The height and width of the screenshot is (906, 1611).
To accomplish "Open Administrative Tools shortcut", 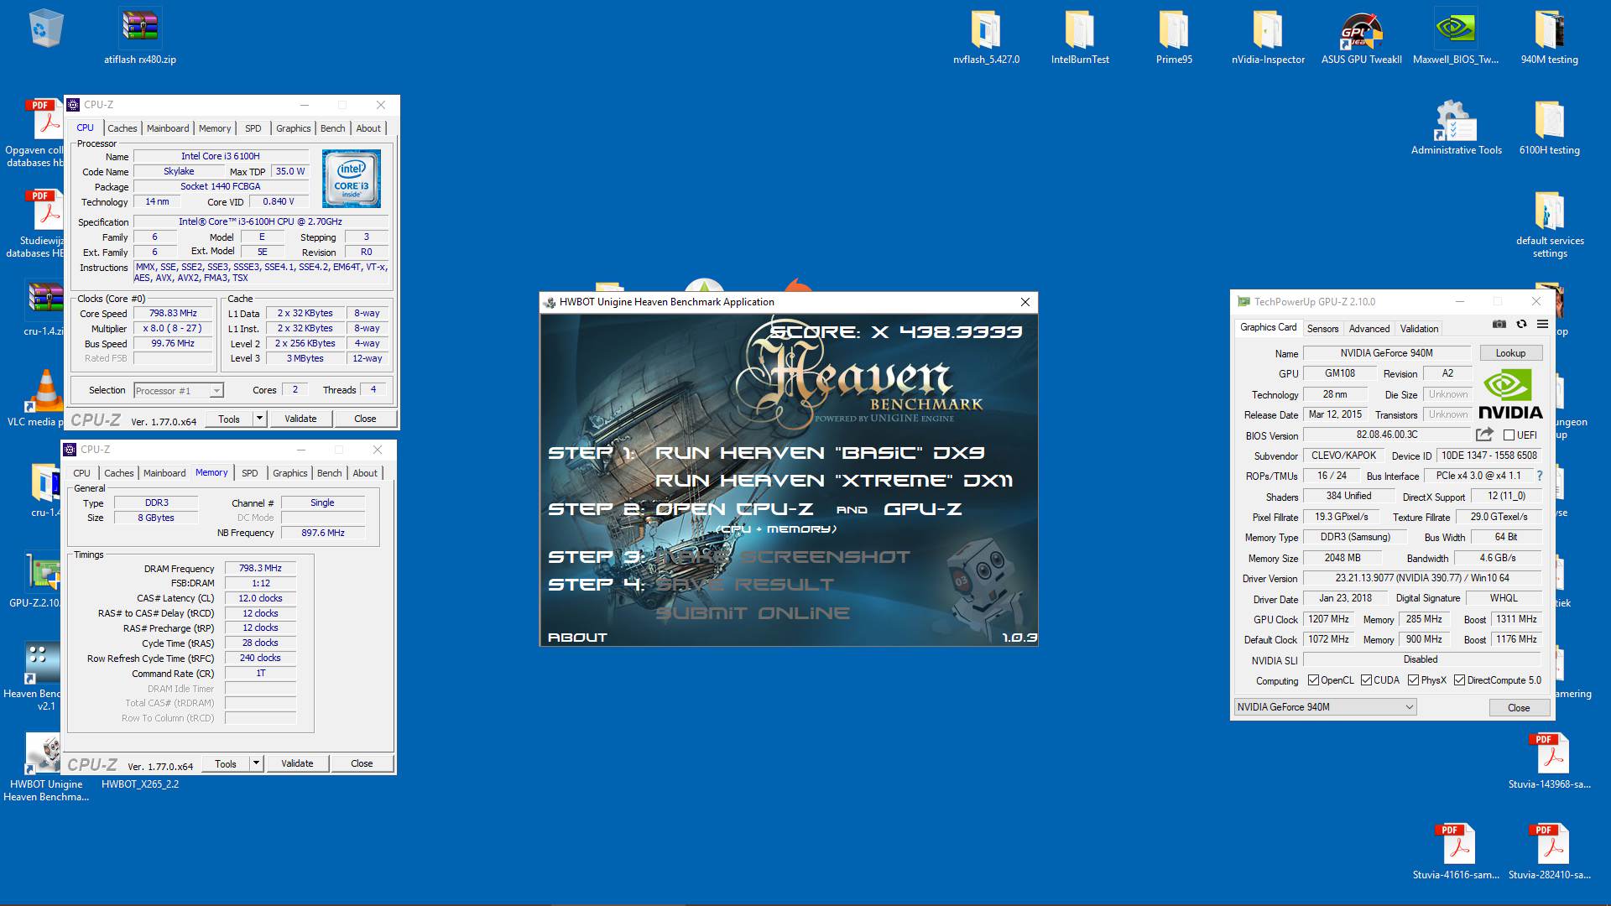I will click(x=1456, y=126).
